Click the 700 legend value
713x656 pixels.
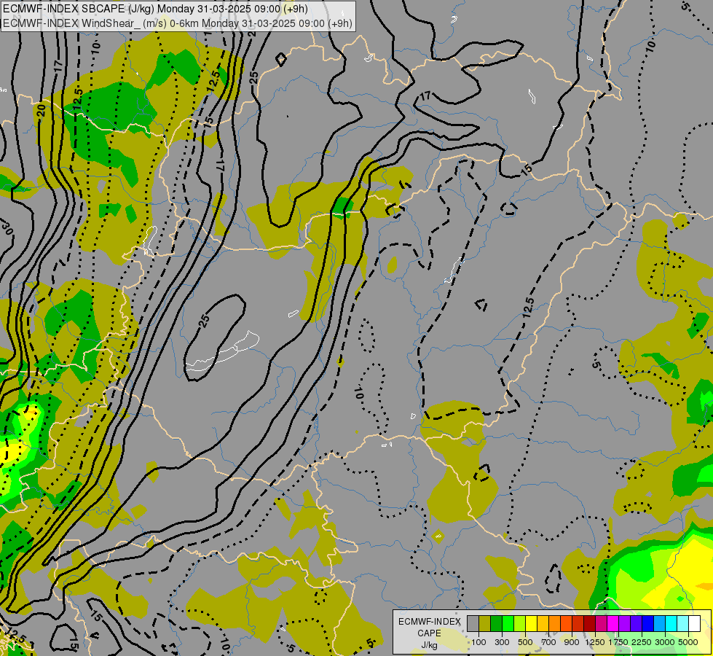549,642
